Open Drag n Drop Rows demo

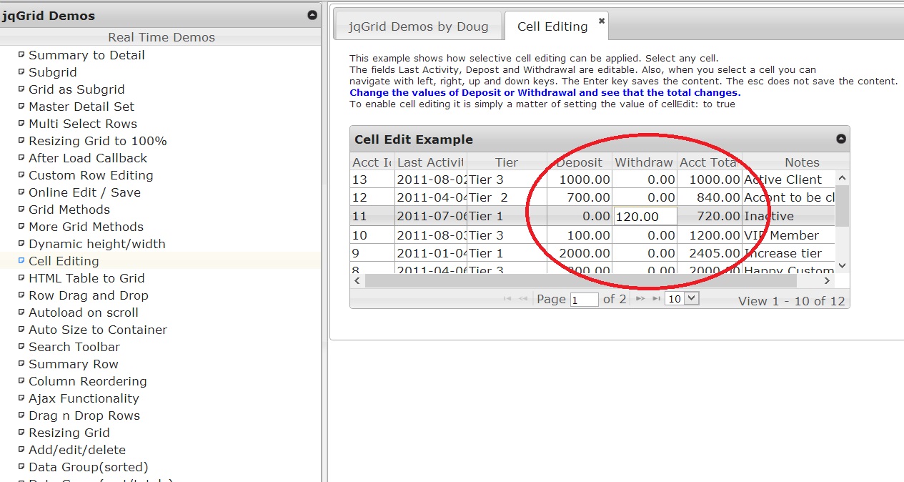point(84,415)
